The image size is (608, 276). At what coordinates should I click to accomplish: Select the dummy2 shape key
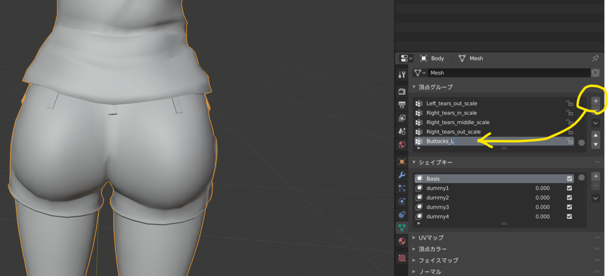coord(495,198)
